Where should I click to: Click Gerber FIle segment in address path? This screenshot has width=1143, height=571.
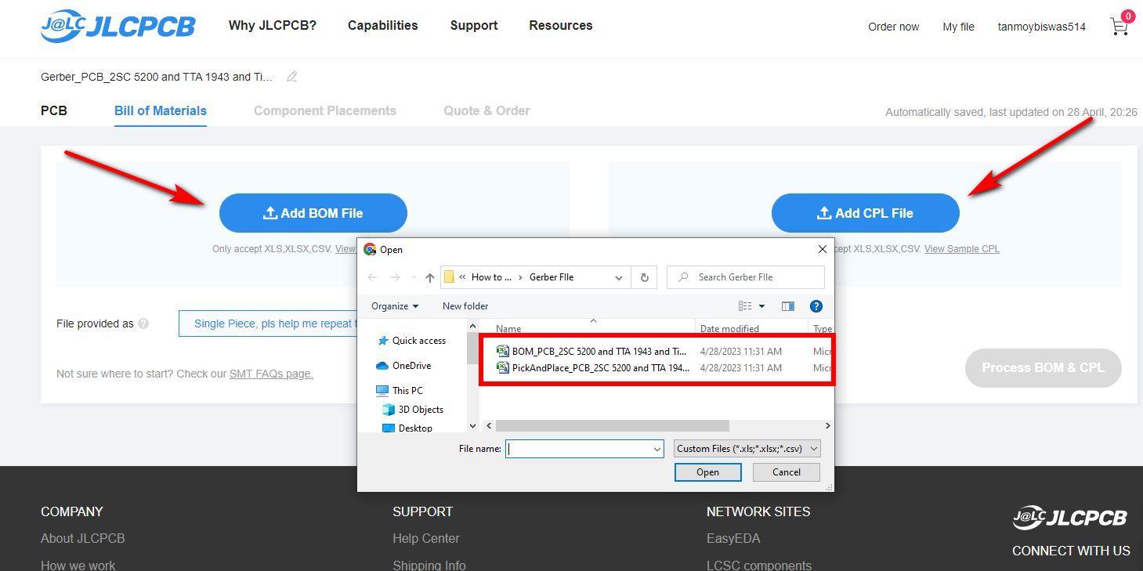click(x=552, y=277)
